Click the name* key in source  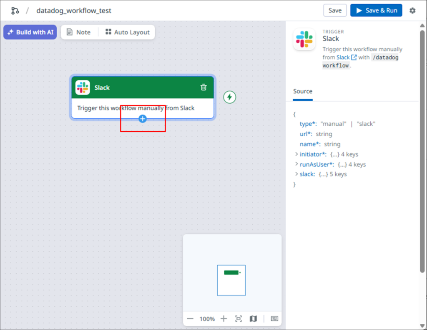[310, 144]
